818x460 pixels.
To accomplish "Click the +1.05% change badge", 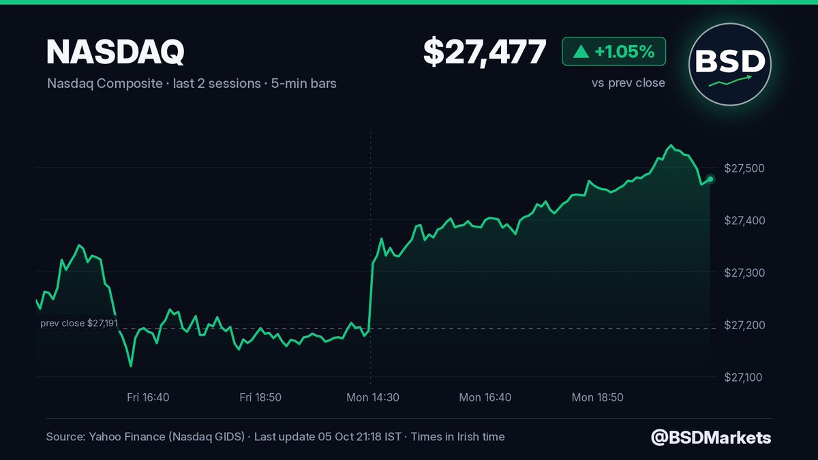I will point(613,52).
